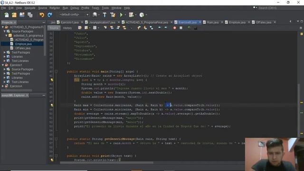This screenshot has height=171, width=304.
Task: Click the Find Previous Occurrence icon
Action: 112,28
